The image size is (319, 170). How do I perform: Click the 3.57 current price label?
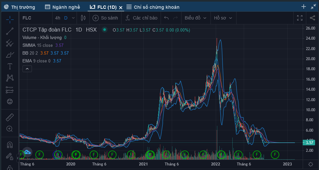coord(310,143)
